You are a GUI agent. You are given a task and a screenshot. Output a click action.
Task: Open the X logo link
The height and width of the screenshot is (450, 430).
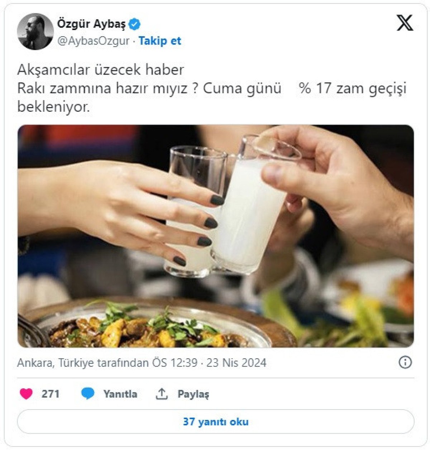tap(405, 23)
